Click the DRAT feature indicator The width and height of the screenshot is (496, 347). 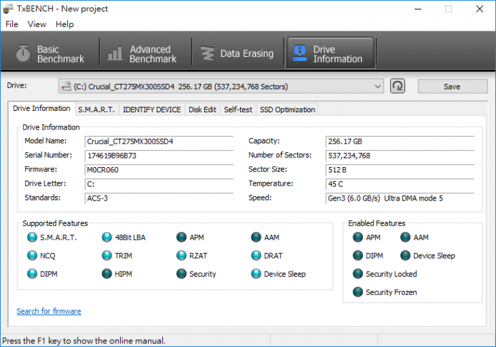[x=256, y=255]
